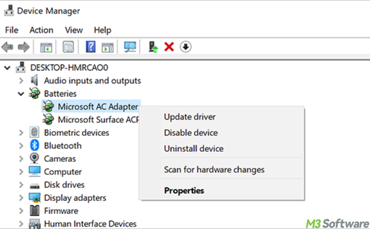
Task: Select the Bluetooth label
Action: click(x=63, y=145)
